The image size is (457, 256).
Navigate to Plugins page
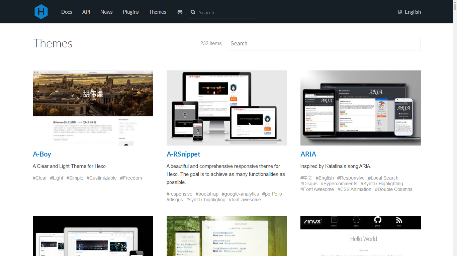click(130, 12)
